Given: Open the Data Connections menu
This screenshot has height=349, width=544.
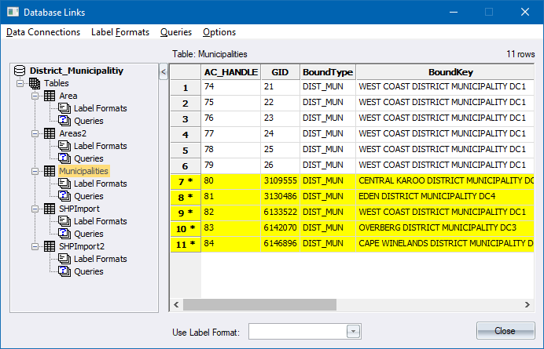Looking at the screenshot, I should coord(43,32).
